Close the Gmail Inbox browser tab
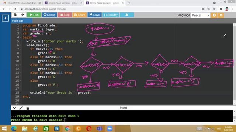This screenshot has width=236, height=132. coord(40,3)
